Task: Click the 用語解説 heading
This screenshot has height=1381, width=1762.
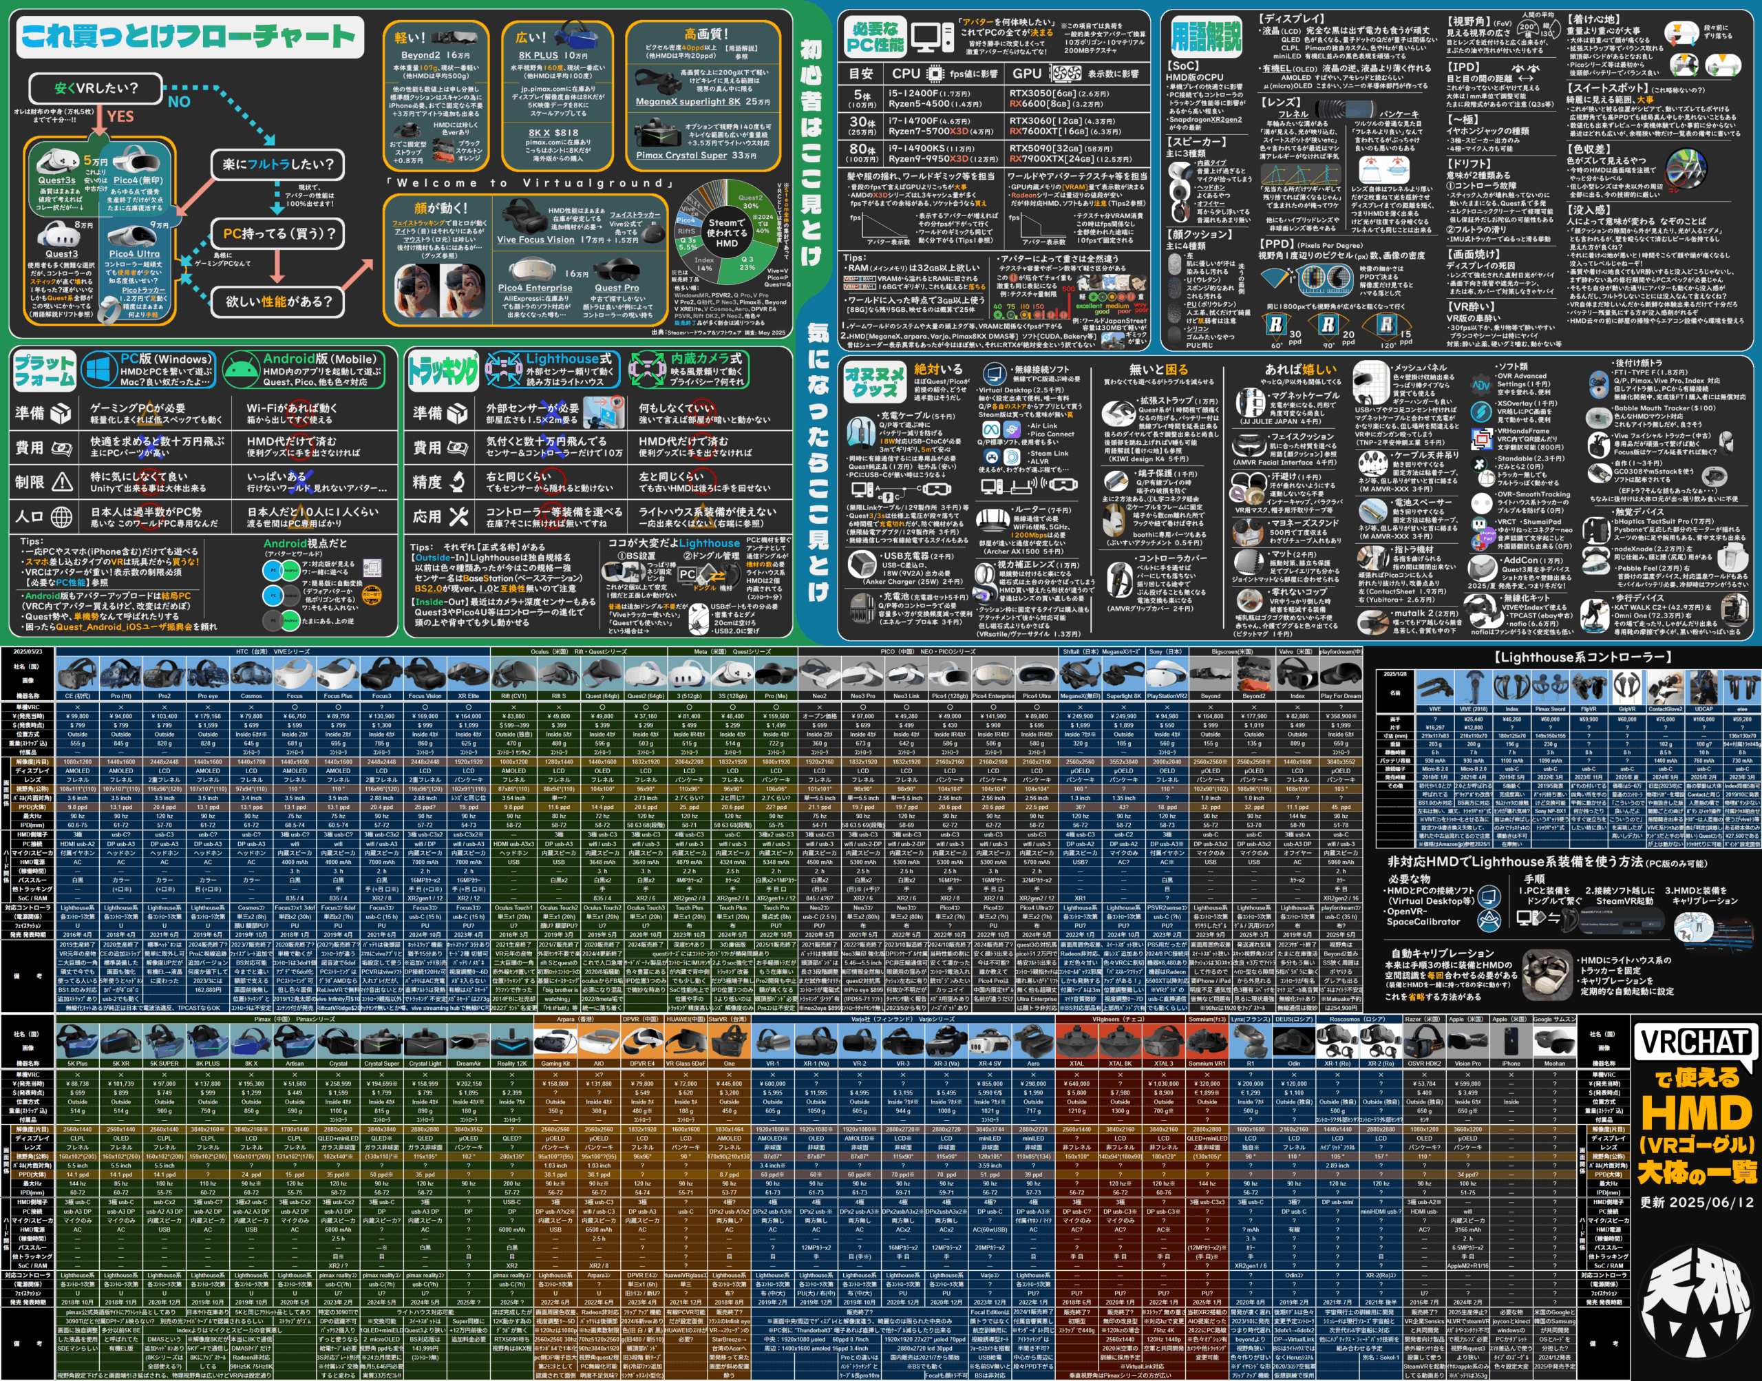Action: click(1206, 36)
